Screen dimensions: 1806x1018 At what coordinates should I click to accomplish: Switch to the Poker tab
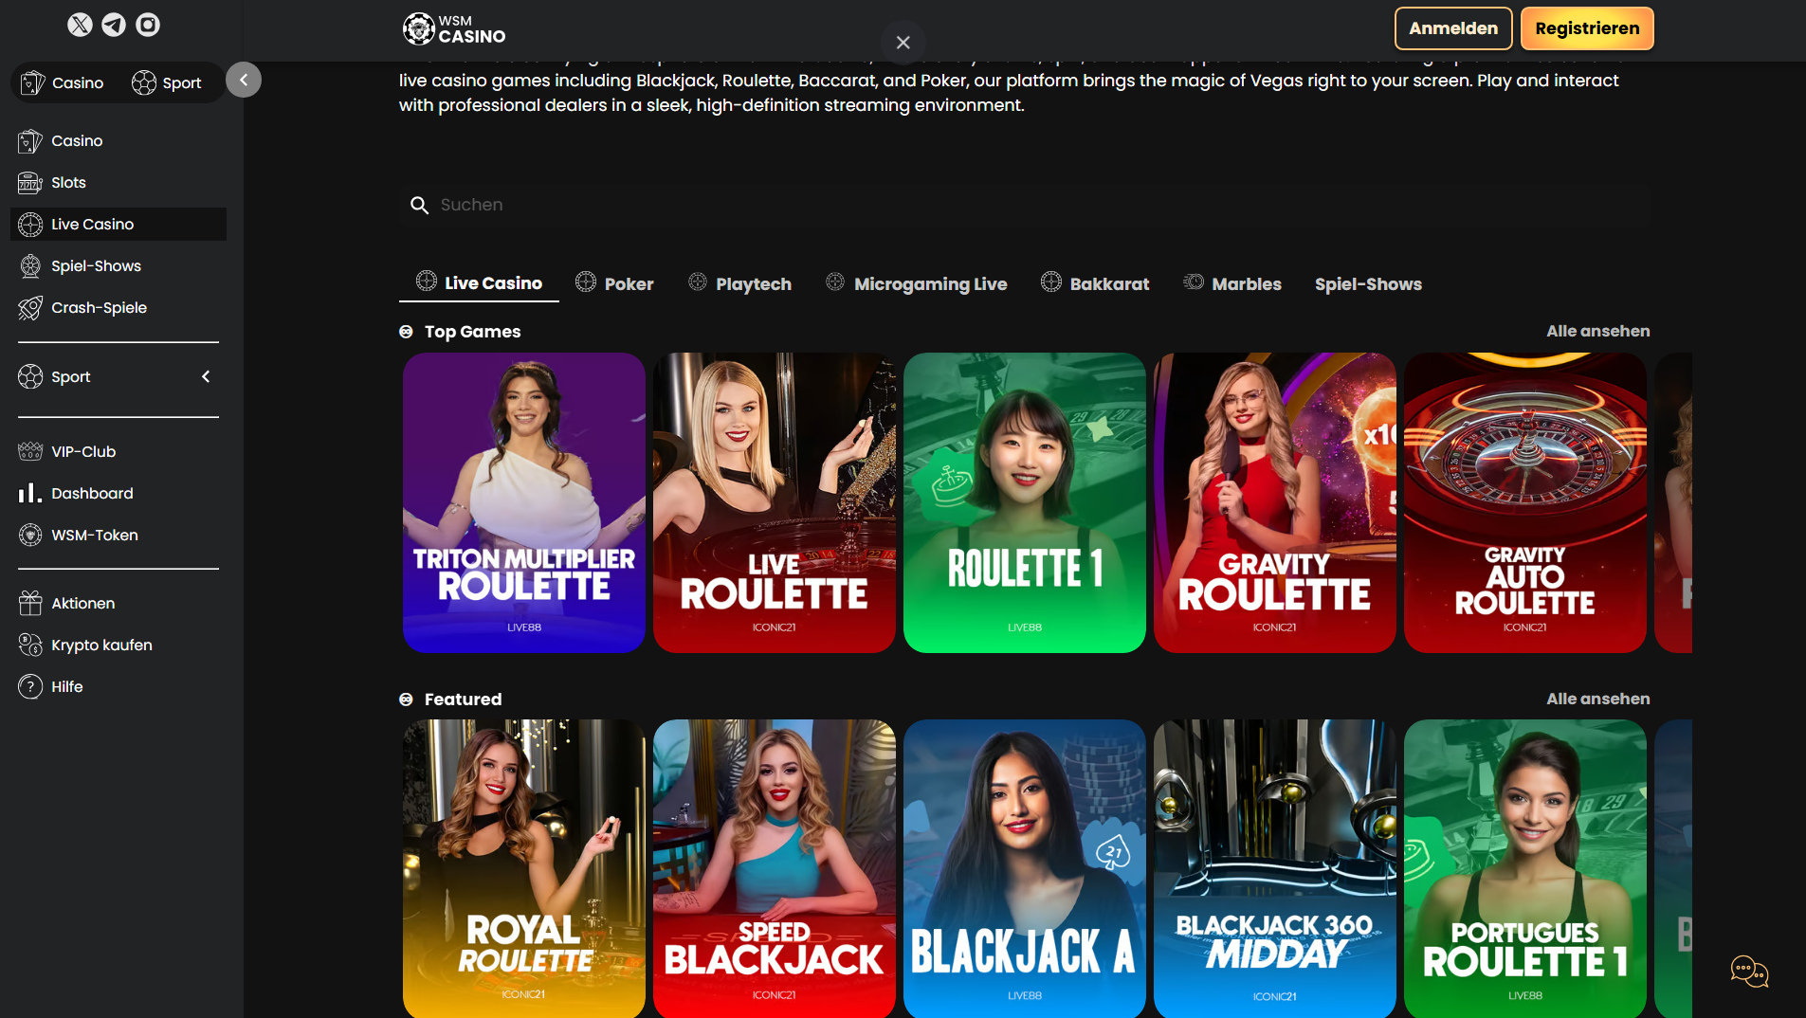coord(614,283)
